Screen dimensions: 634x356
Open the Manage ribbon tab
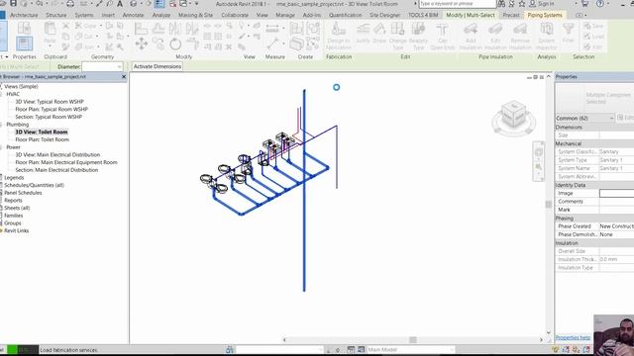(x=285, y=15)
